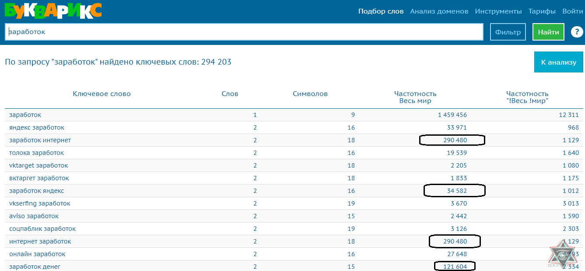The height and width of the screenshot is (271, 585).
Task: Sort by Ключевое слово column header
Action: click(x=102, y=94)
